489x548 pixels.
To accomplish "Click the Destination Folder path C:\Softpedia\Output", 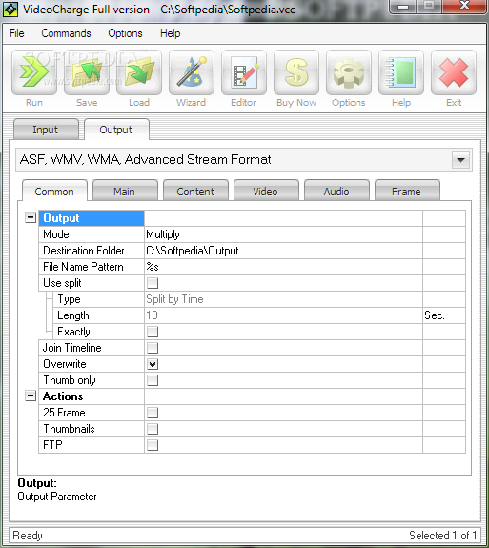I will (x=193, y=251).
